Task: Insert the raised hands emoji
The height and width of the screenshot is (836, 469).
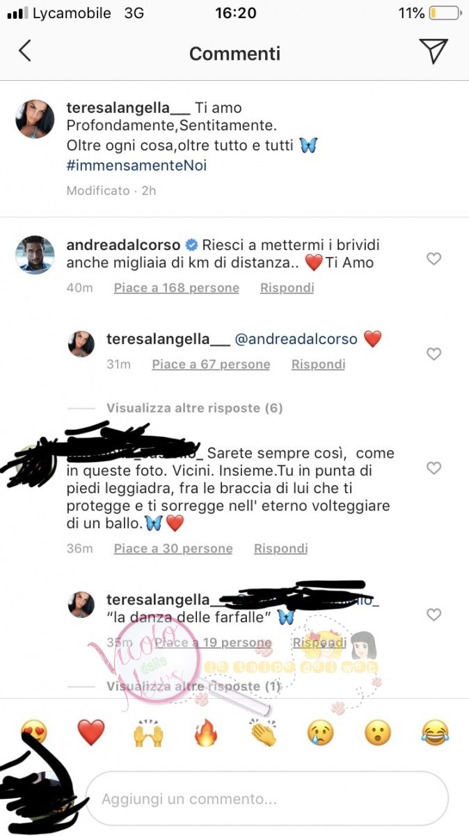Action: pos(148,732)
